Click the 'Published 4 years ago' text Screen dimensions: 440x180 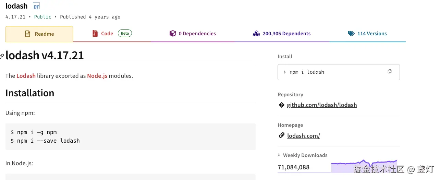click(x=90, y=17)
